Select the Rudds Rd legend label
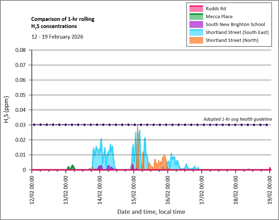This screenshot has width=279, height=220. point(216,8)
